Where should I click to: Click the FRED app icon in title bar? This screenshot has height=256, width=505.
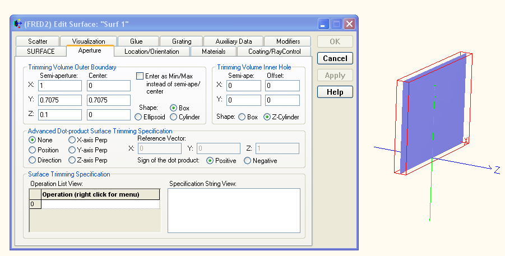[x=17, y=24]
